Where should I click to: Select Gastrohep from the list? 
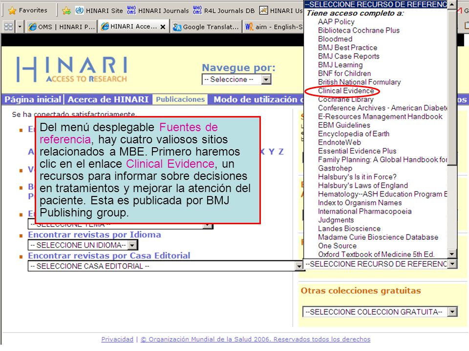click(x=335, y=168)
